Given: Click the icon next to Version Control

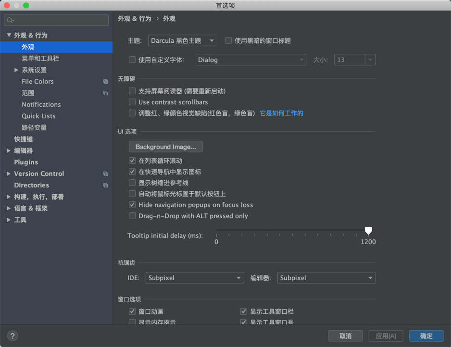Looking at the screenshot, I should [105, 174].
